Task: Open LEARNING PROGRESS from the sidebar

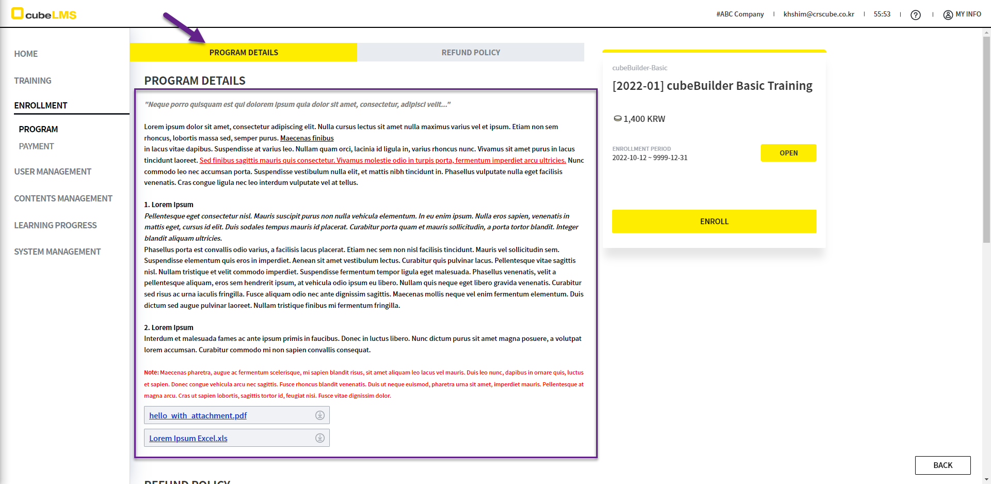Action: click(55, 225)
